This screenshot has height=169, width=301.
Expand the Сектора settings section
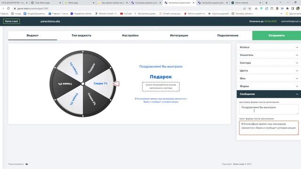(x=269, y=63)
